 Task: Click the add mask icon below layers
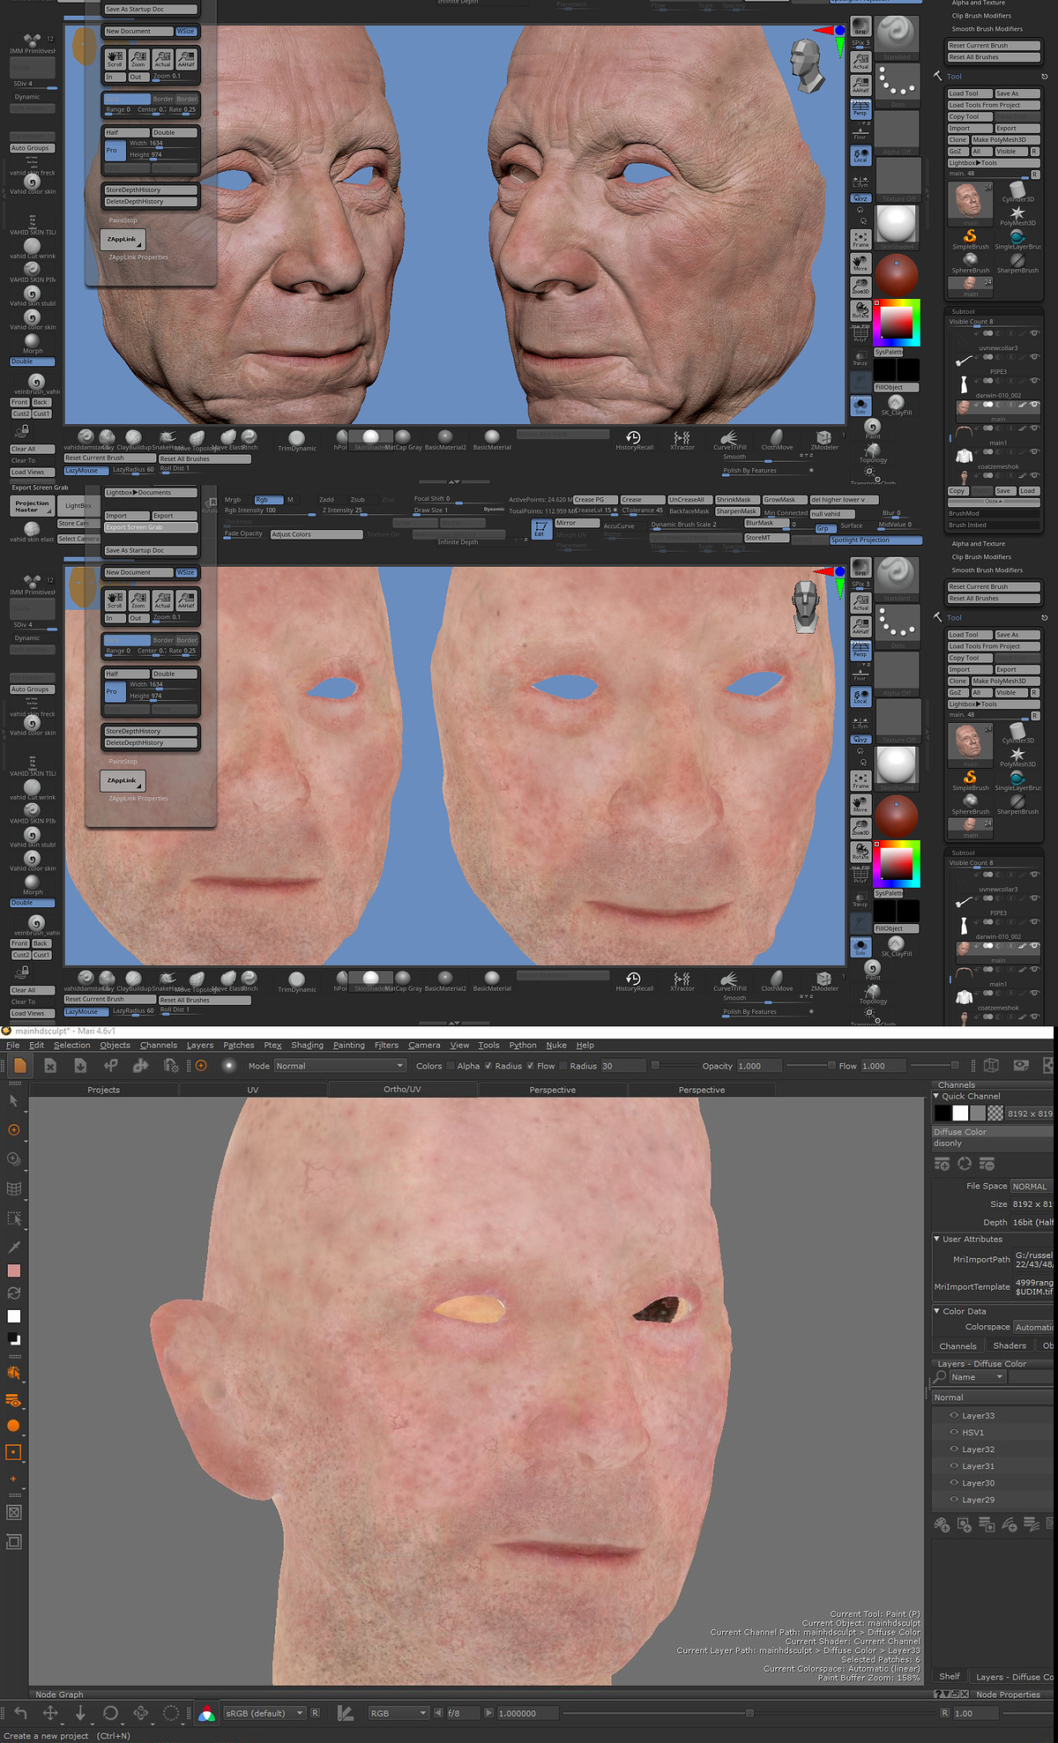[x=965, y=1524]
